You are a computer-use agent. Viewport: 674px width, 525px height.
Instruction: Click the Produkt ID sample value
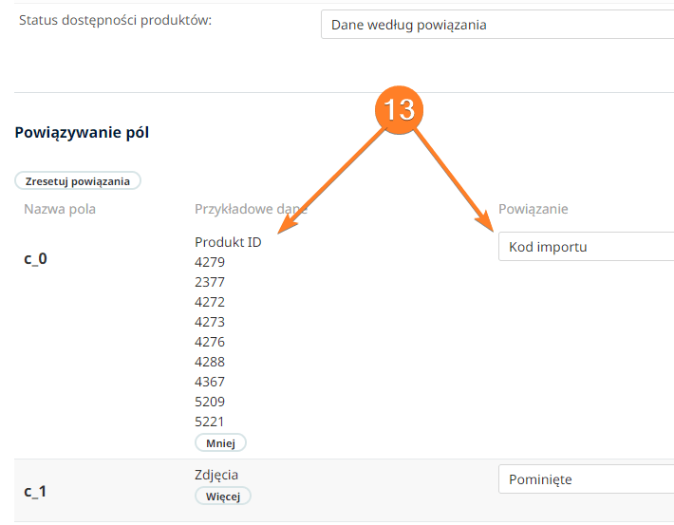(x=228, y=242)
